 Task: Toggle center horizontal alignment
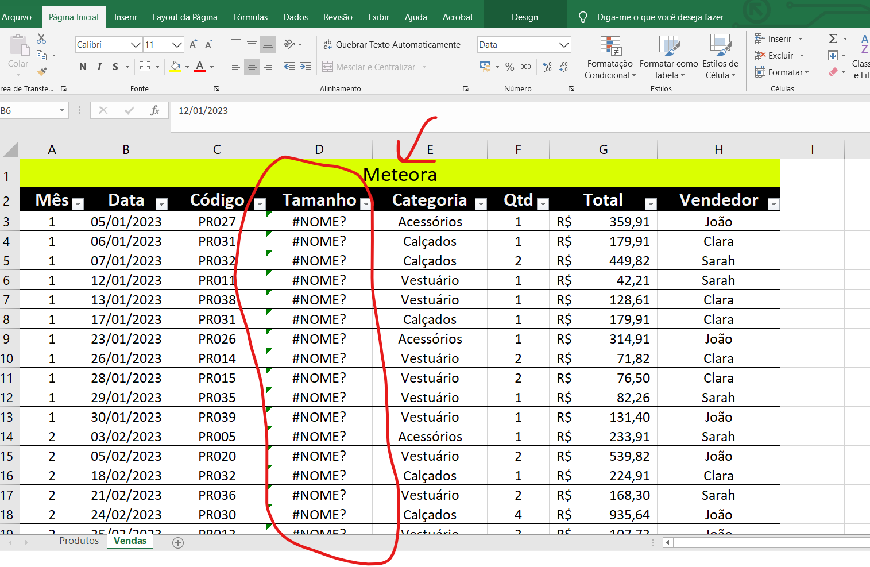[252, 67]
